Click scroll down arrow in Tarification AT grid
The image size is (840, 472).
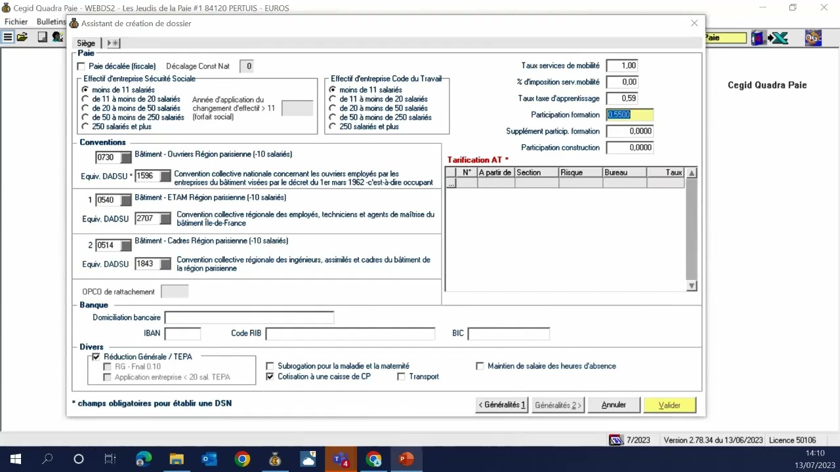tap(692, 286)
